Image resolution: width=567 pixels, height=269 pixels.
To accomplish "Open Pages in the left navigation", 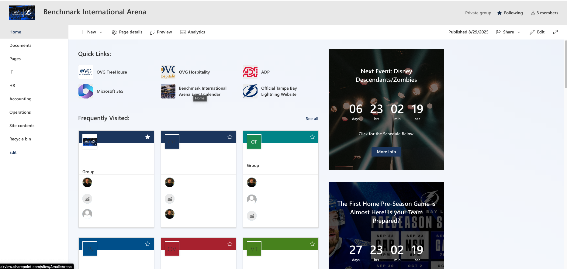I will 34,59.
